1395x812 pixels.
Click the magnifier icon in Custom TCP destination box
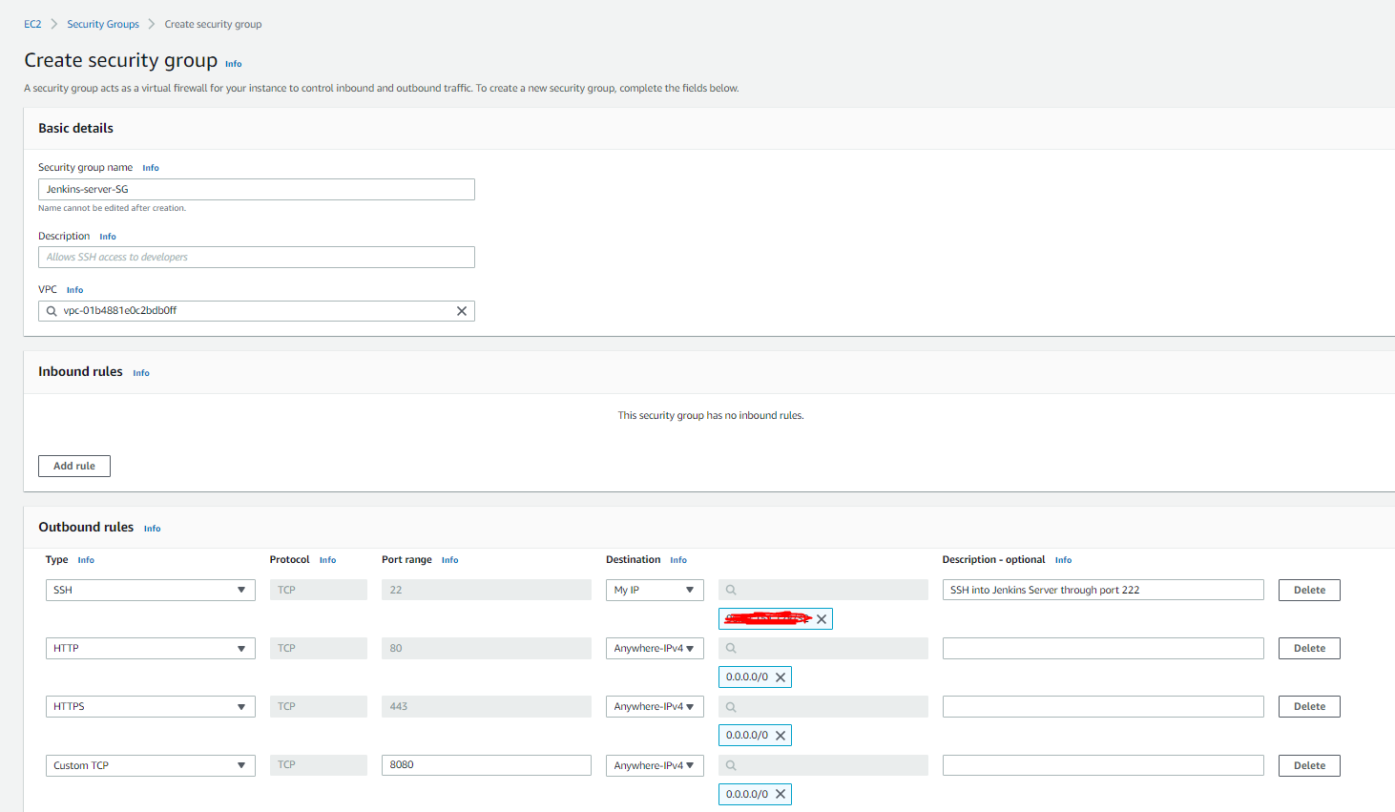pos(730,765)
